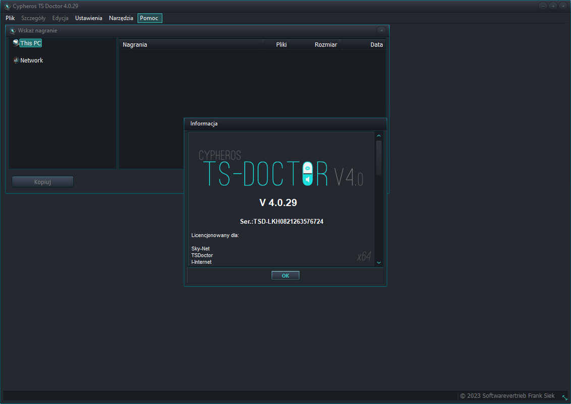The width and height of the screenshot is (571, 404).
Task: Click the Kopiuj button
Action: pyautogui.click(x=42, y=182)
